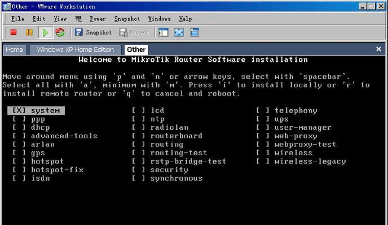This screenshot has height=225, width=388.
Task: Close the Other VM tab with X
Action: tap(378, 49)
